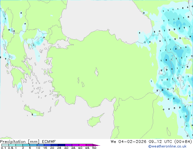This screenshot has width=193, height=149.
Task: Select the 2–5 mm legend color box
Action: pos(26,145)
